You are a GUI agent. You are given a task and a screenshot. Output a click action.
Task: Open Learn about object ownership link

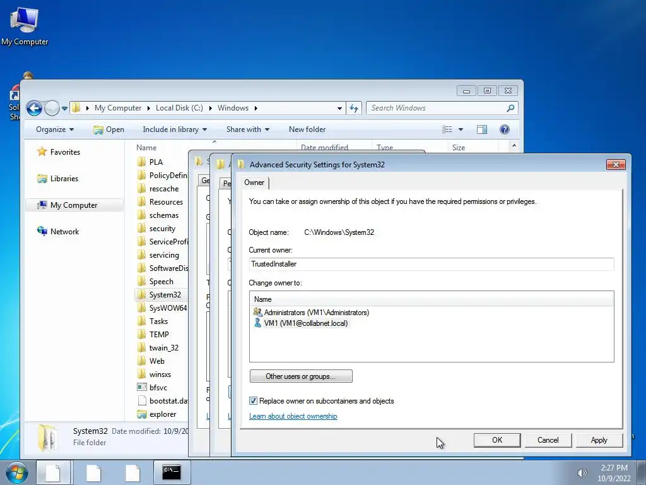(x=293, y=416)
